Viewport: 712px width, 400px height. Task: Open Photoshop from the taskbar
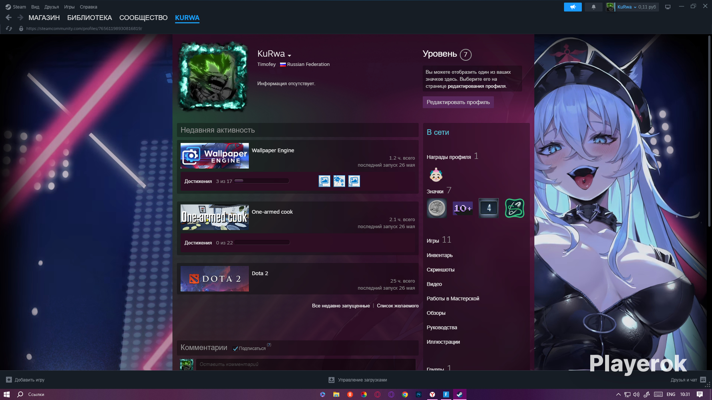418,394
